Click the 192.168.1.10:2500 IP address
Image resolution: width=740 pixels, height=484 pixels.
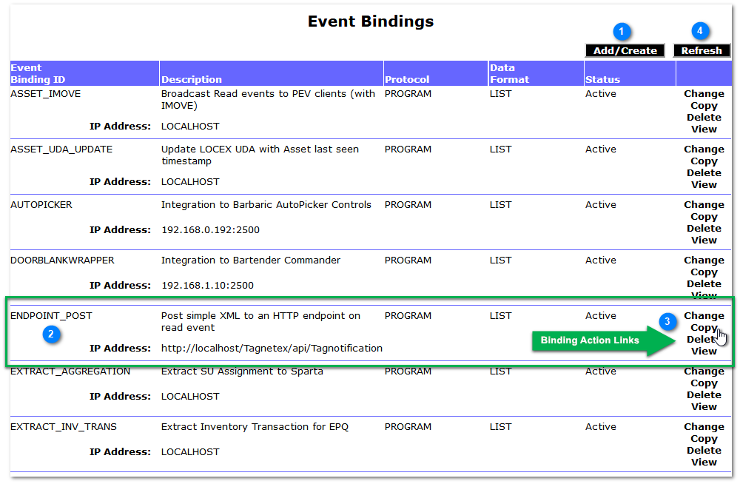(x=208, y=285)
